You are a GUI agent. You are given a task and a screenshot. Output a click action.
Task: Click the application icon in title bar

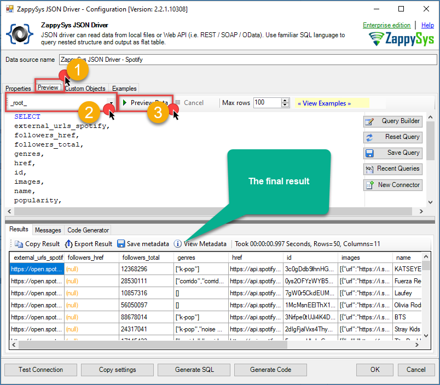point(10,9)
